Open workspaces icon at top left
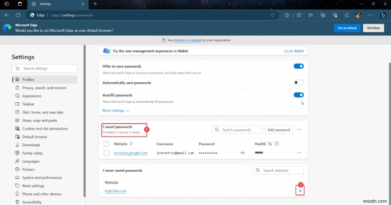This screenshot has height=205, width=391. pos(7,4)
